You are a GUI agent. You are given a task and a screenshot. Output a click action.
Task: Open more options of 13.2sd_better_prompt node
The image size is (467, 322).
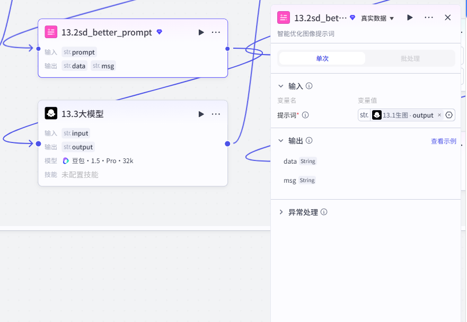[216, 32]
